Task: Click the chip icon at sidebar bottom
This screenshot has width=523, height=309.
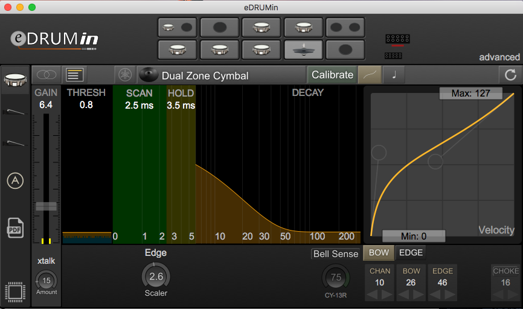Action: coord(15,292)
